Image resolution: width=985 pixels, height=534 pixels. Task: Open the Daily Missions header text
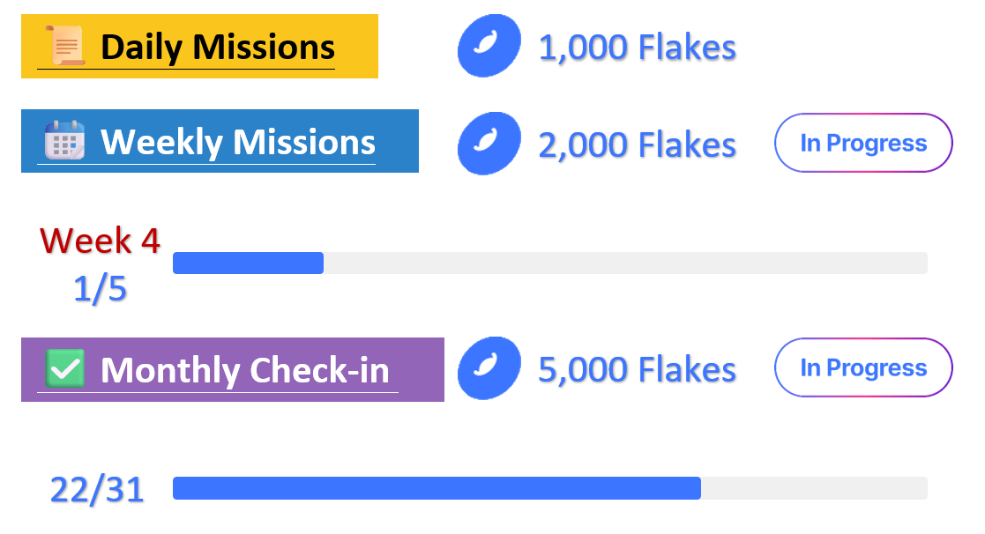tap(217, 47)
